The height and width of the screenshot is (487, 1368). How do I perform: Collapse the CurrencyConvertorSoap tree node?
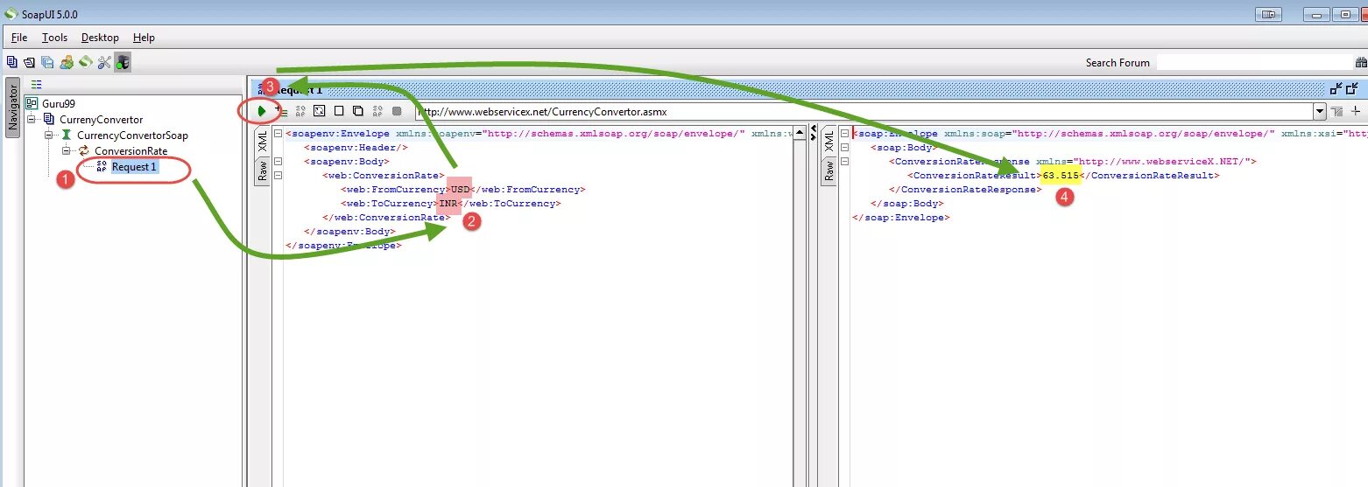pos(49,135)
